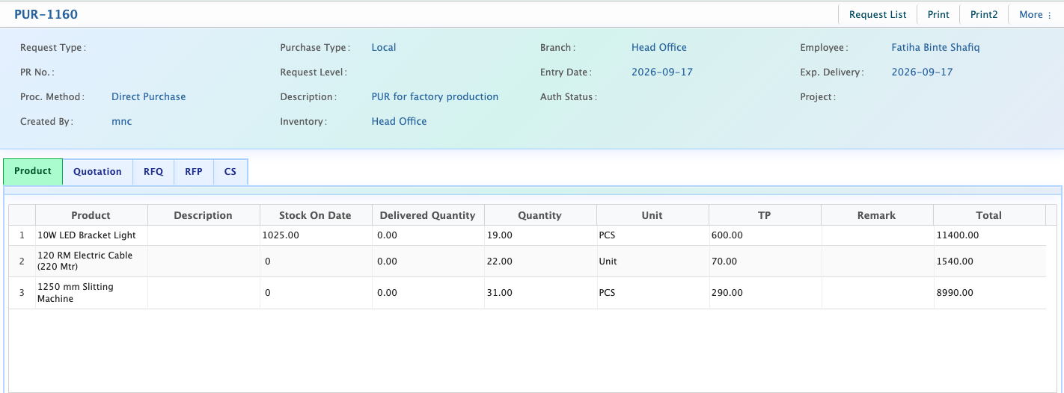Image resolution: width=1064 pixels, height=393 pixels.
Task: Click the Exp. Delivery date value
Action: point(923,72)
